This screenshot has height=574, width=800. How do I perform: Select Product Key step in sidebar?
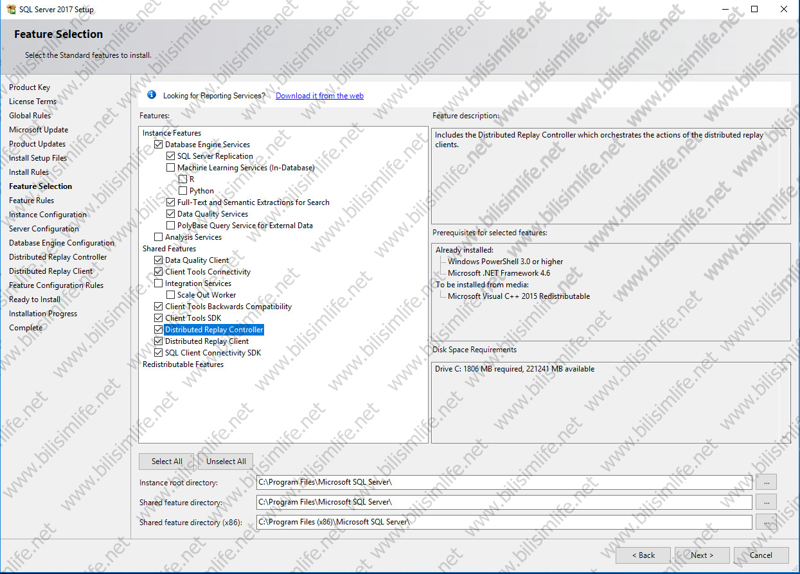(30, 87)
